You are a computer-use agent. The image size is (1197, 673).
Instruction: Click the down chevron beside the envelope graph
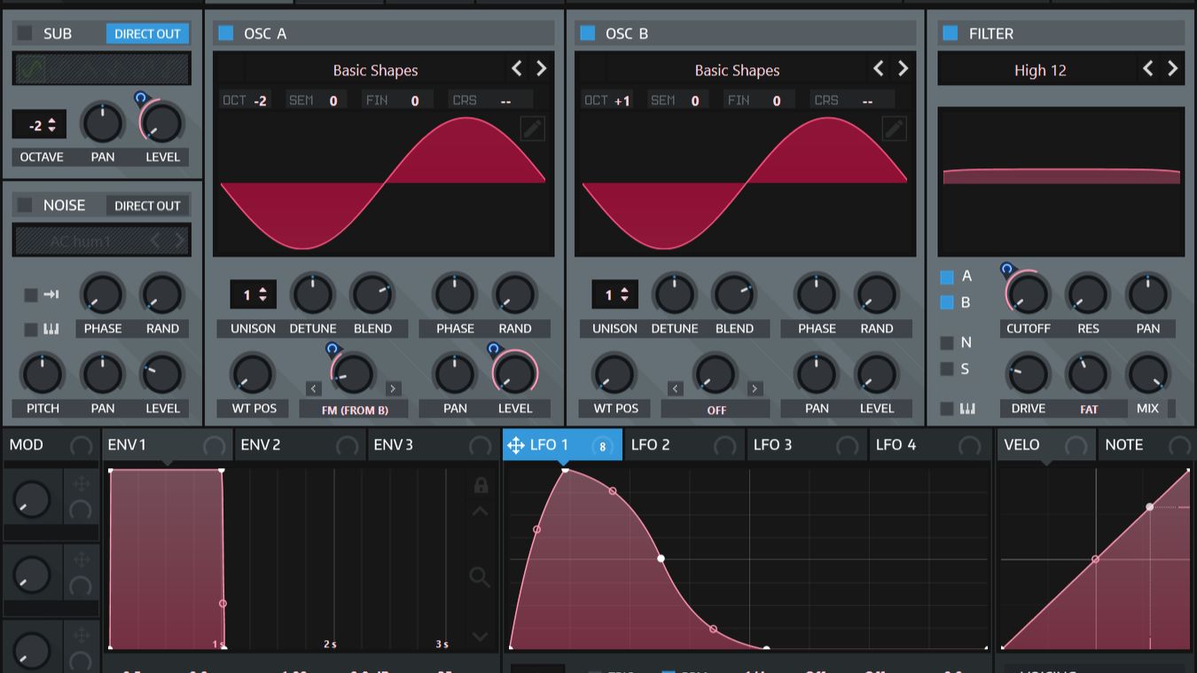pyautogui.click(x=480, y=636)
